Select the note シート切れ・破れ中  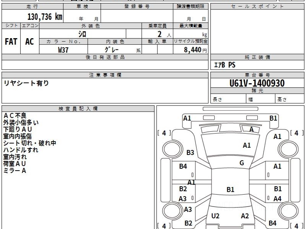point(30,143)
